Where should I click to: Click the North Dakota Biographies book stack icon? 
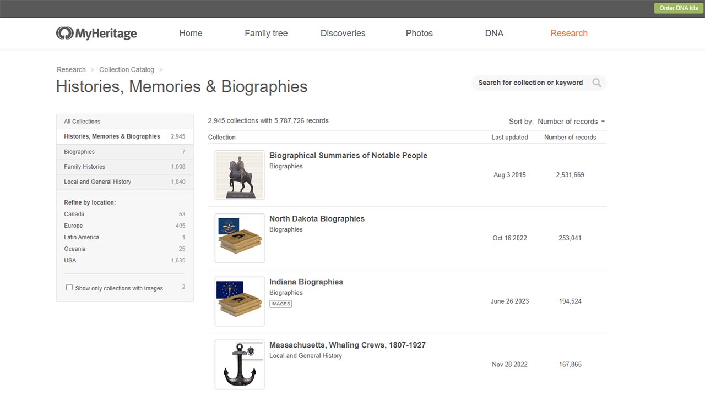(x=239, y=238)
